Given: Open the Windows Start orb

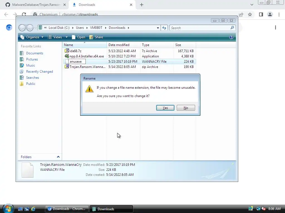Looking at the screenshot, I should (8, 209).
